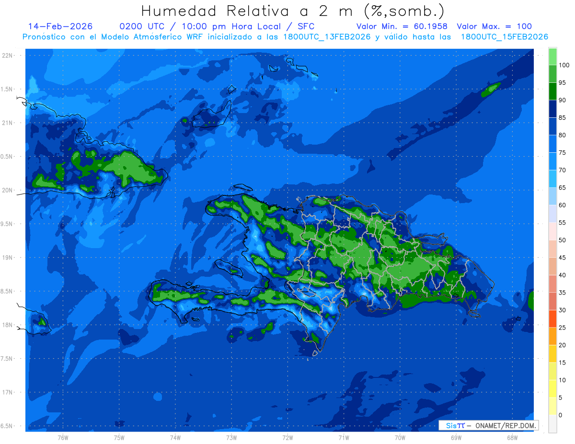Click the lavender legend band between 55 and 60
Image resolution: width=575 pixels, height=444 pixels.
coord(552,214)
